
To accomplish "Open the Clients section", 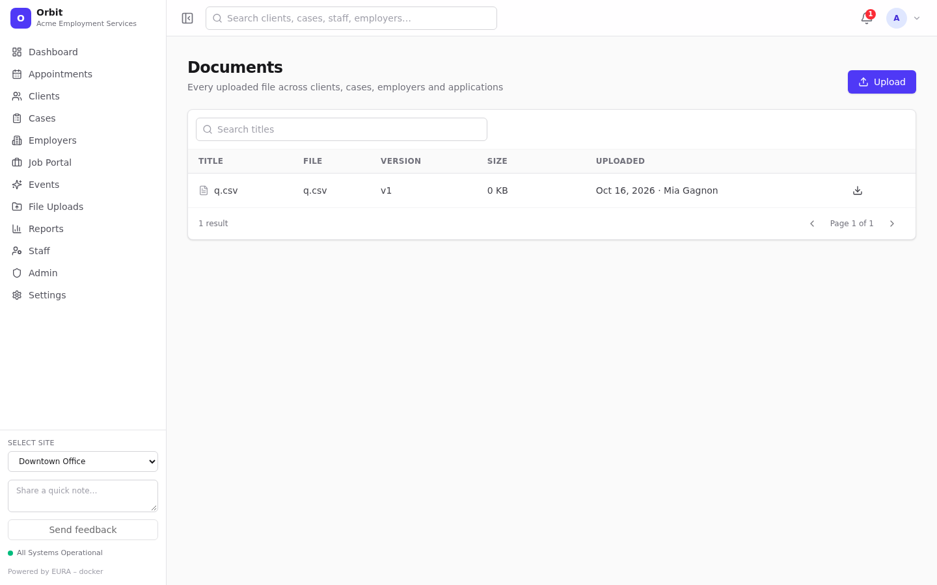I will 83,96.
